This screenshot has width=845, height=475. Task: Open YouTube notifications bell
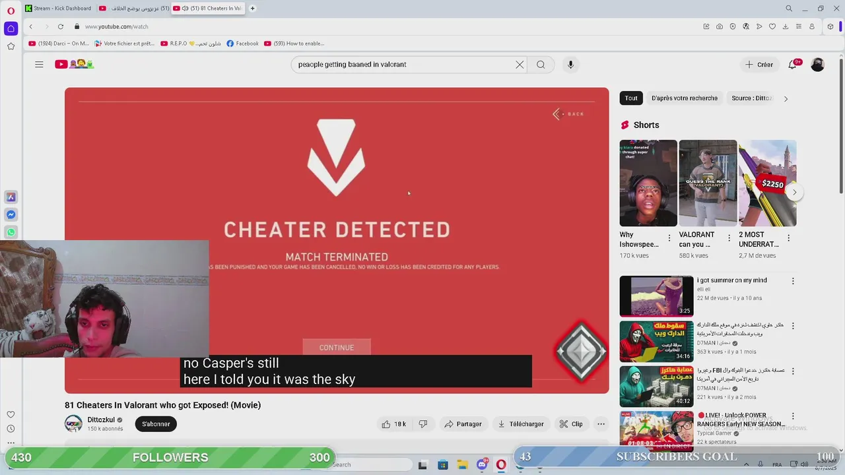click(793, 65)
